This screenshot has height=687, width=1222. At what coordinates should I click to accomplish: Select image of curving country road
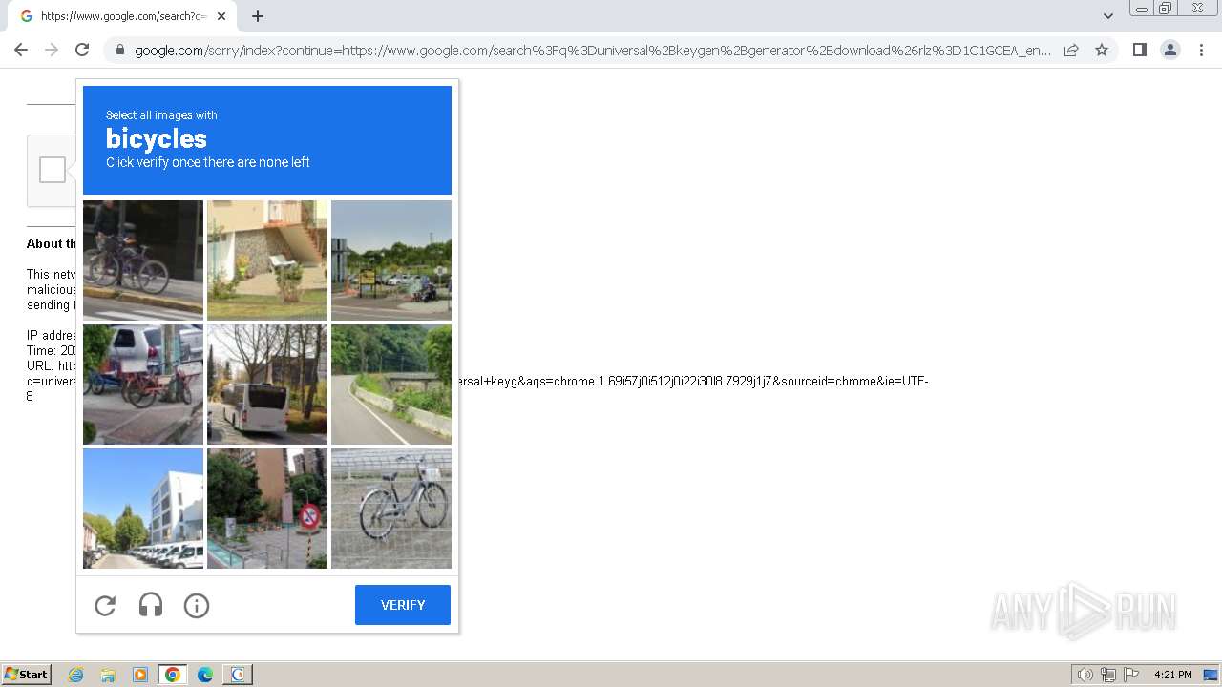pos(391,385)
